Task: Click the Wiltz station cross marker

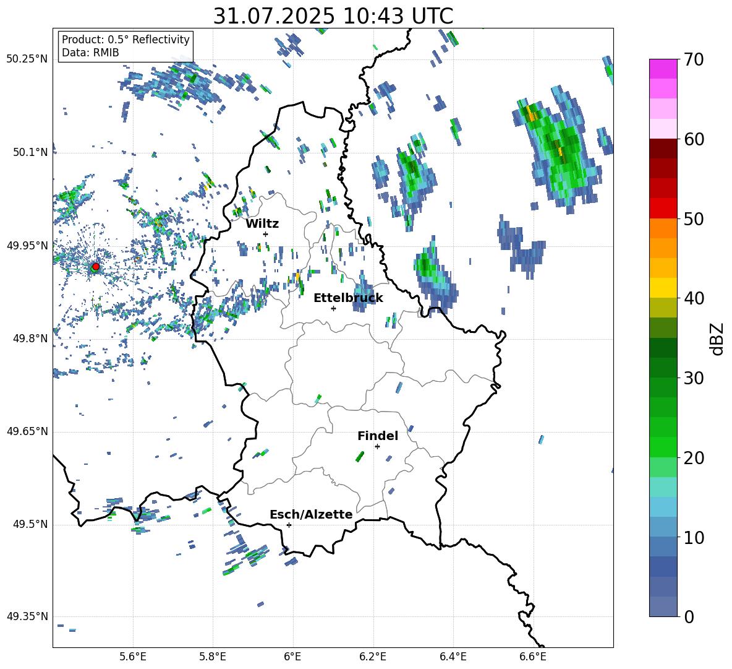Action: [266, 234]
